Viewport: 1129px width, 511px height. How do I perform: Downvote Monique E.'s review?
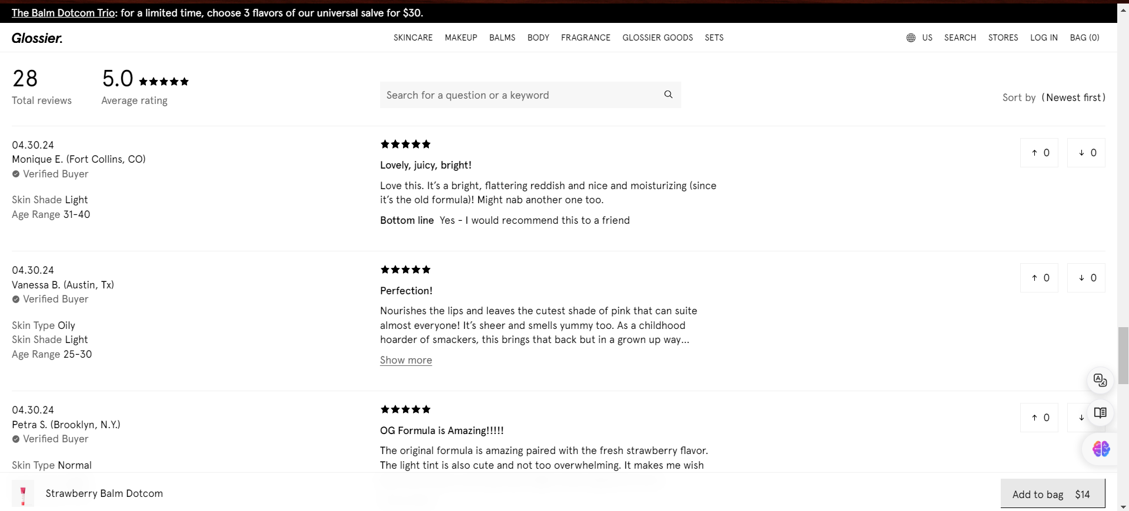[x=1086, y=153]
